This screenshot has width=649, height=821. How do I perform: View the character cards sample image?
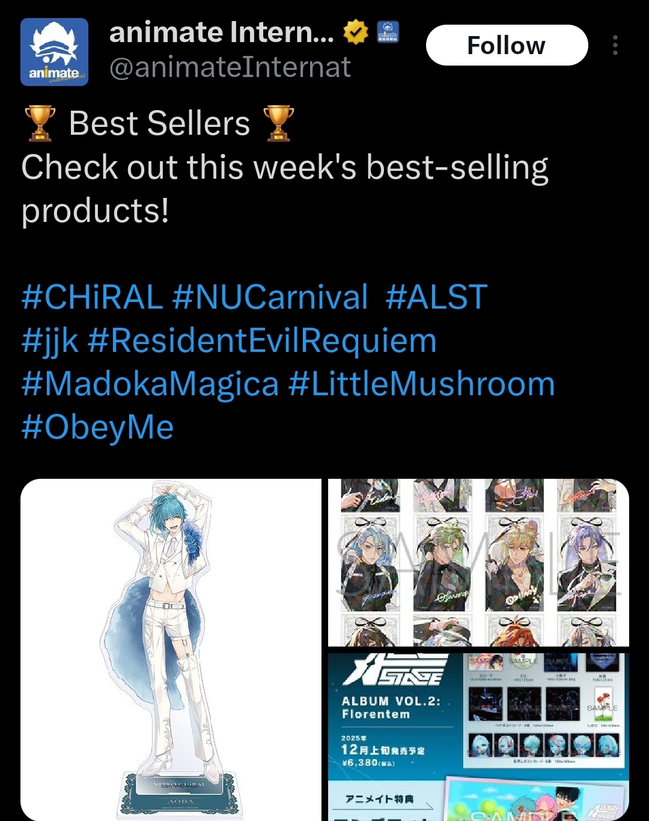coord(478,562)
